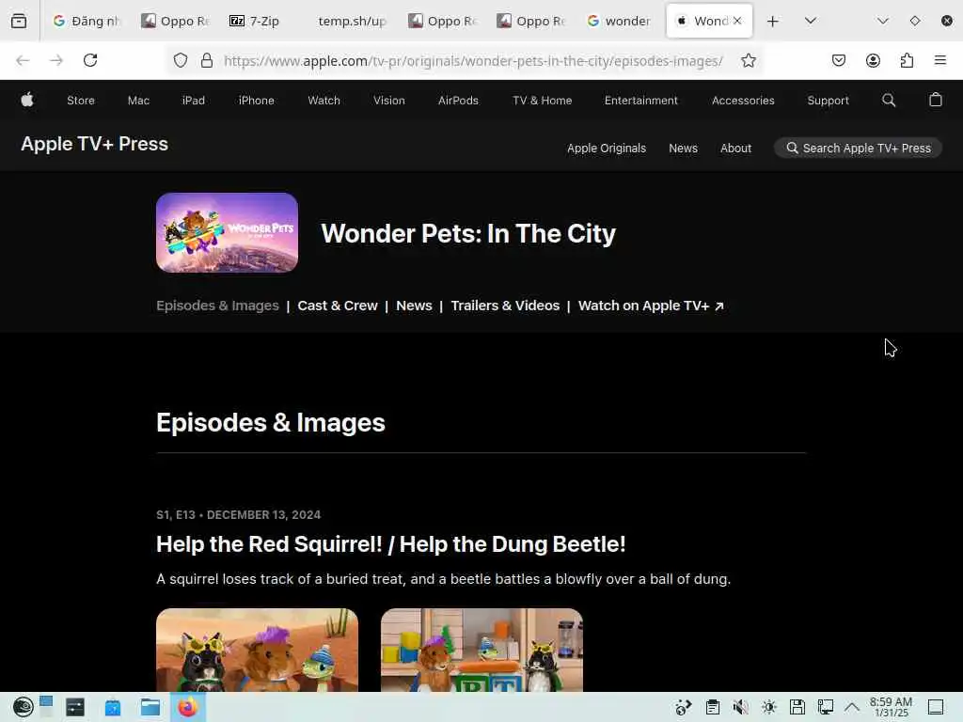Viewport: 963px width, 722px height.
Task: Open the About link
Action: coord(735,148)
